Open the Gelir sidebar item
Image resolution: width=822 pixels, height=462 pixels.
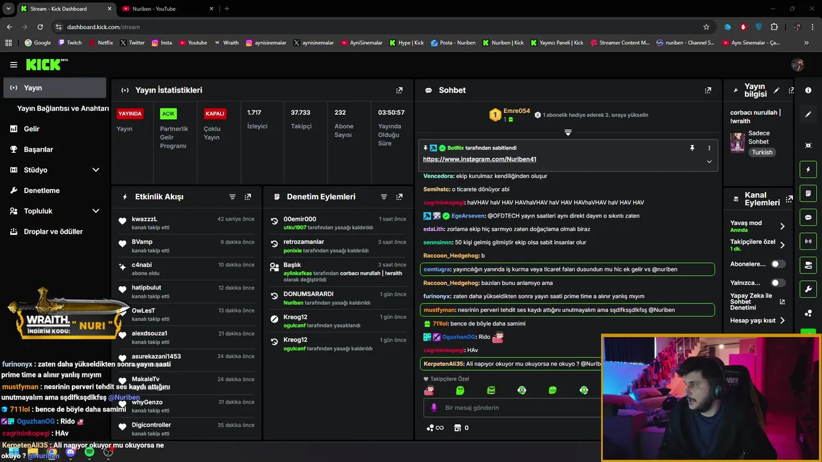point(31,129)
